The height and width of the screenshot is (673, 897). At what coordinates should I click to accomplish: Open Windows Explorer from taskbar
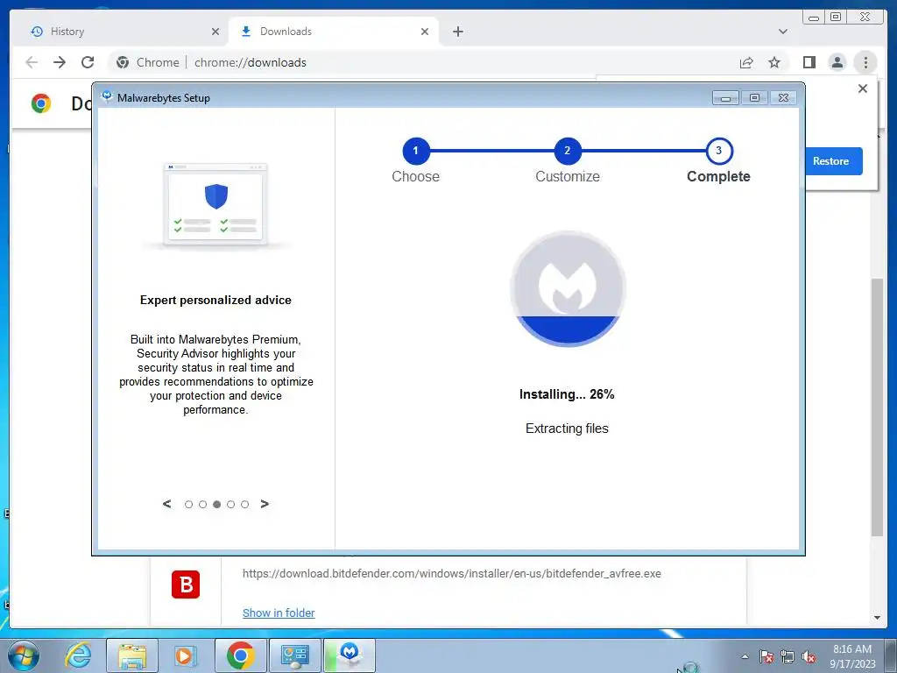132,655
